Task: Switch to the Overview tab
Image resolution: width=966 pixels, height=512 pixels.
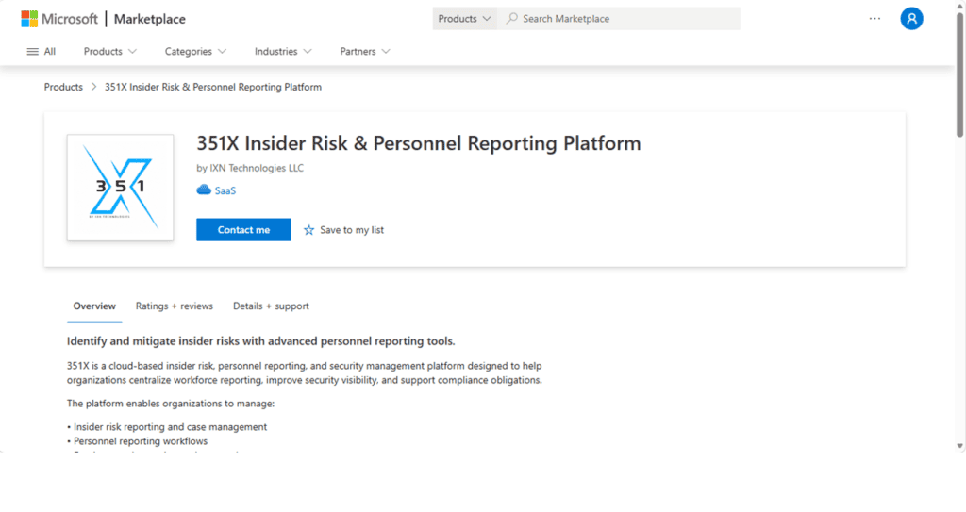Action: [94, 306]
